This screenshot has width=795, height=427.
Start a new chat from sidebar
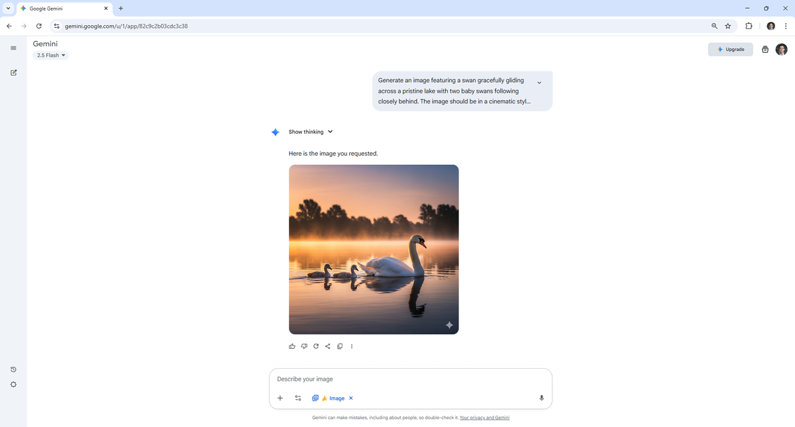point(13,73)
